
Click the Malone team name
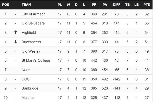[28, 98]
